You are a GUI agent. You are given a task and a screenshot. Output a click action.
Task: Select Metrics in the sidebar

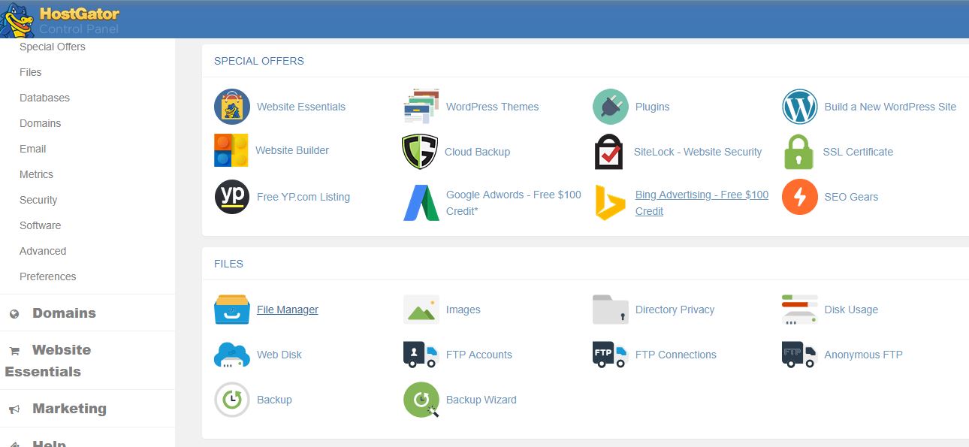pos(36,174)
